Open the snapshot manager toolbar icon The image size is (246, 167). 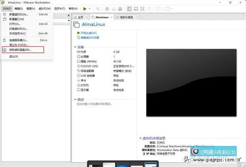click(120, 9)
